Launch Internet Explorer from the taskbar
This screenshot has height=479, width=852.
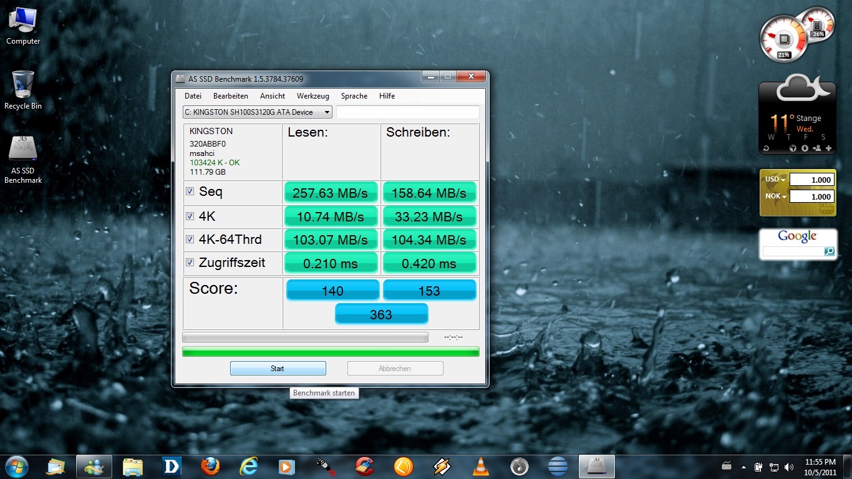249,466
